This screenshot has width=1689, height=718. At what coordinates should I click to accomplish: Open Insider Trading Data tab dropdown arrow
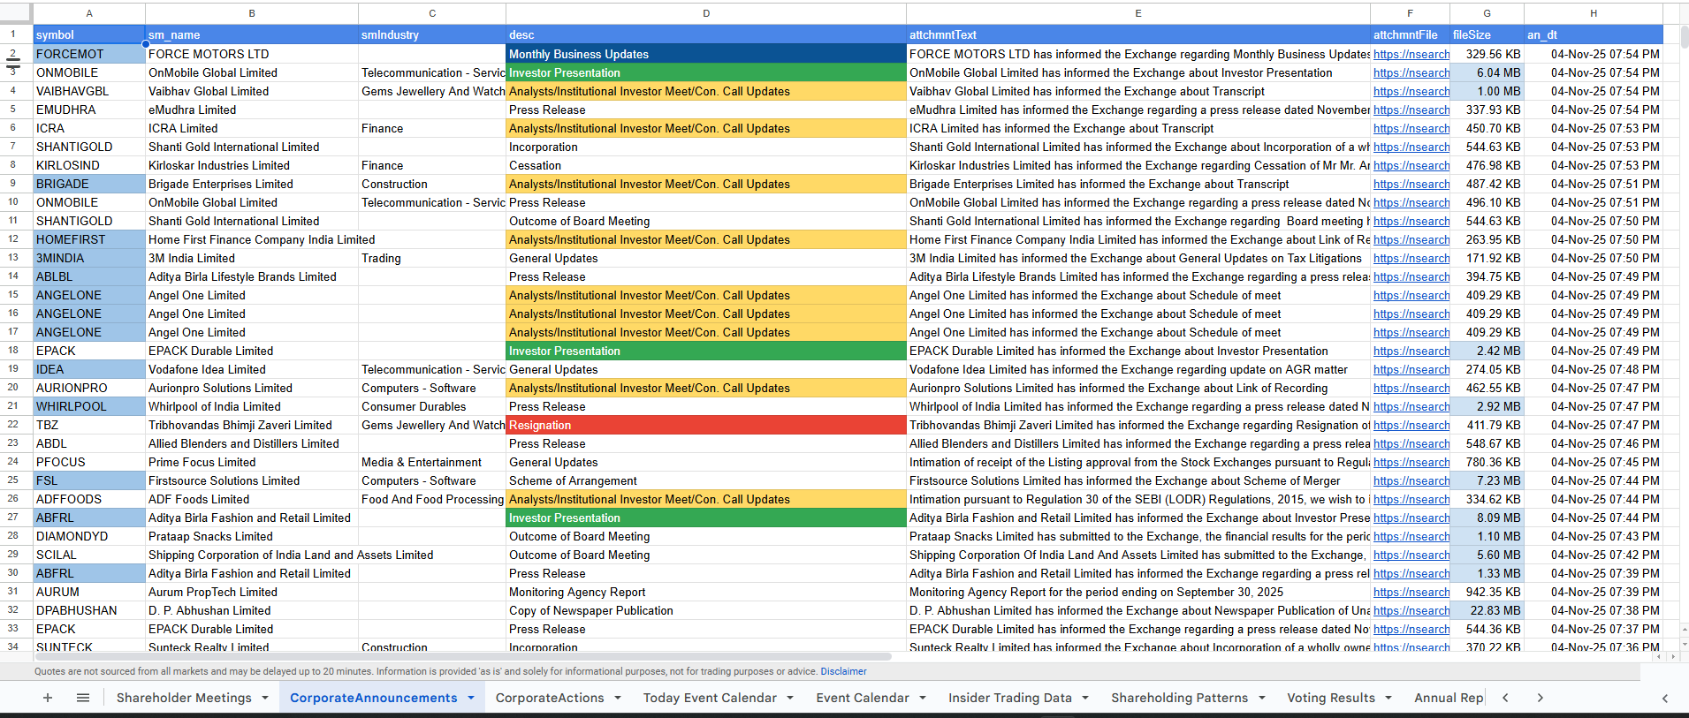1085,698
